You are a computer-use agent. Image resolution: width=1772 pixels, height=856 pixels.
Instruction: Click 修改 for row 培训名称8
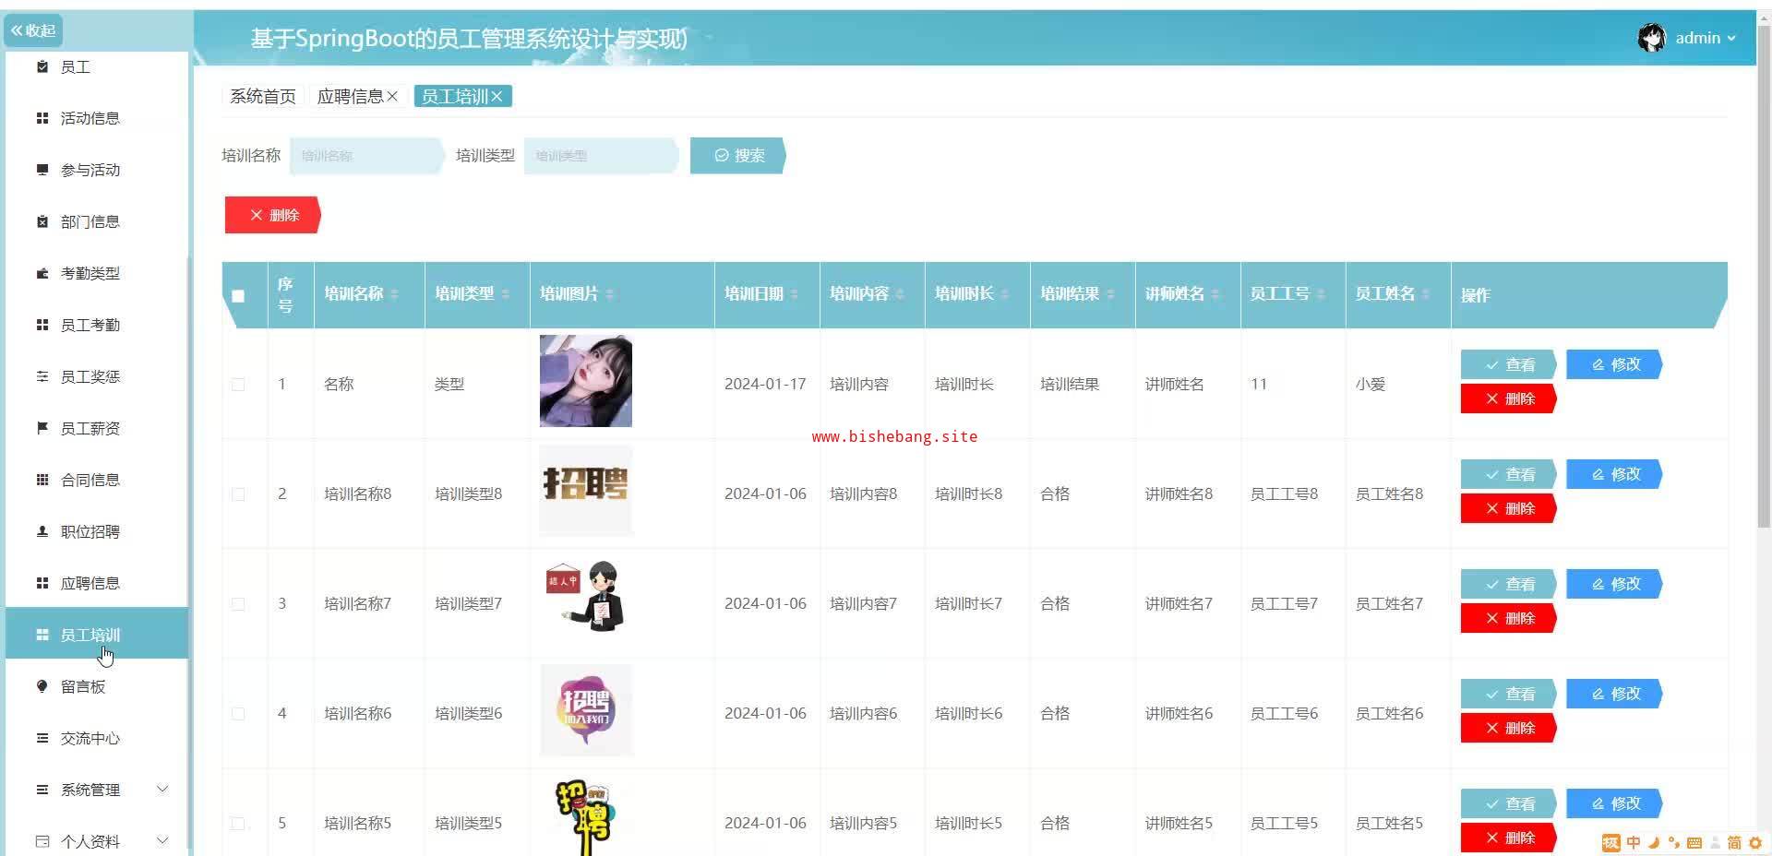(1614, 474)
